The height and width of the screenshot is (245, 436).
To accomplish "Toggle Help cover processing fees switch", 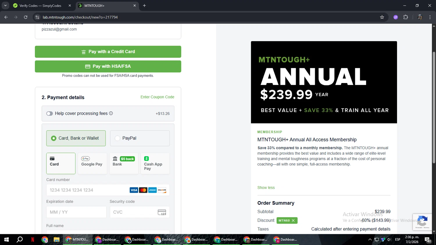I will click(50, 114).
